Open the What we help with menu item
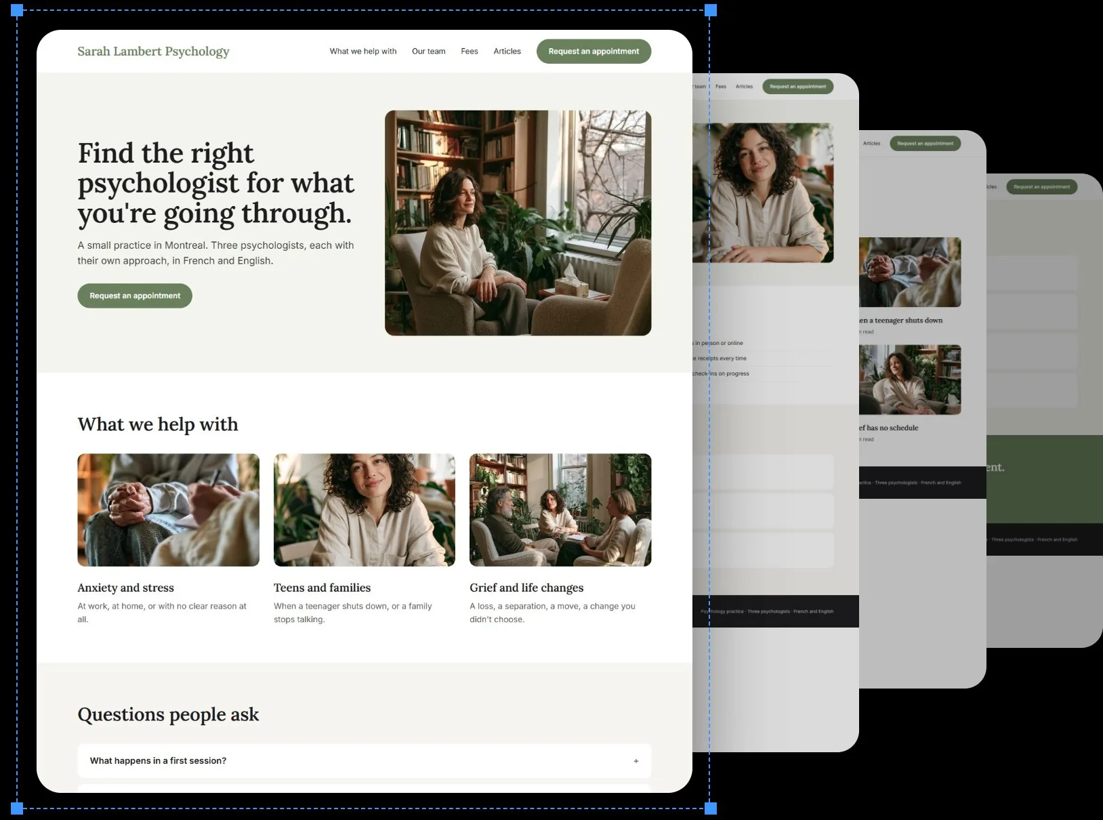Viewport: 1103px width, 820px height. 363,52
